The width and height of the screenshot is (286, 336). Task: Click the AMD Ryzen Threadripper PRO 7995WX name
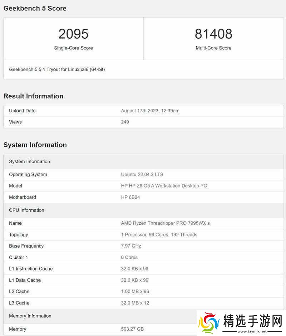(165, 223)
